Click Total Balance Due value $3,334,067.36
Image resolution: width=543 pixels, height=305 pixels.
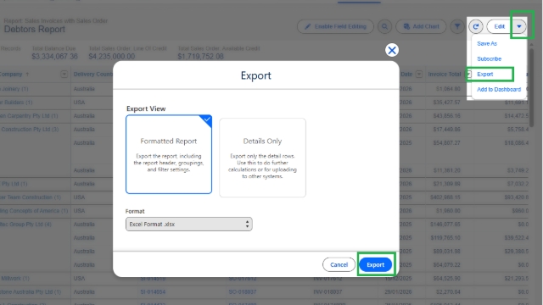click(x=54, y=57)
